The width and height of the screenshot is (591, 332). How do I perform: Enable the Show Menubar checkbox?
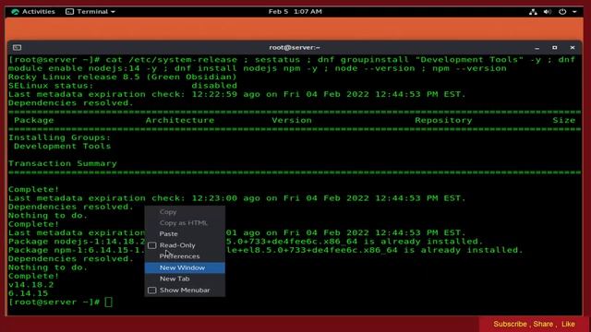(151, 290)
